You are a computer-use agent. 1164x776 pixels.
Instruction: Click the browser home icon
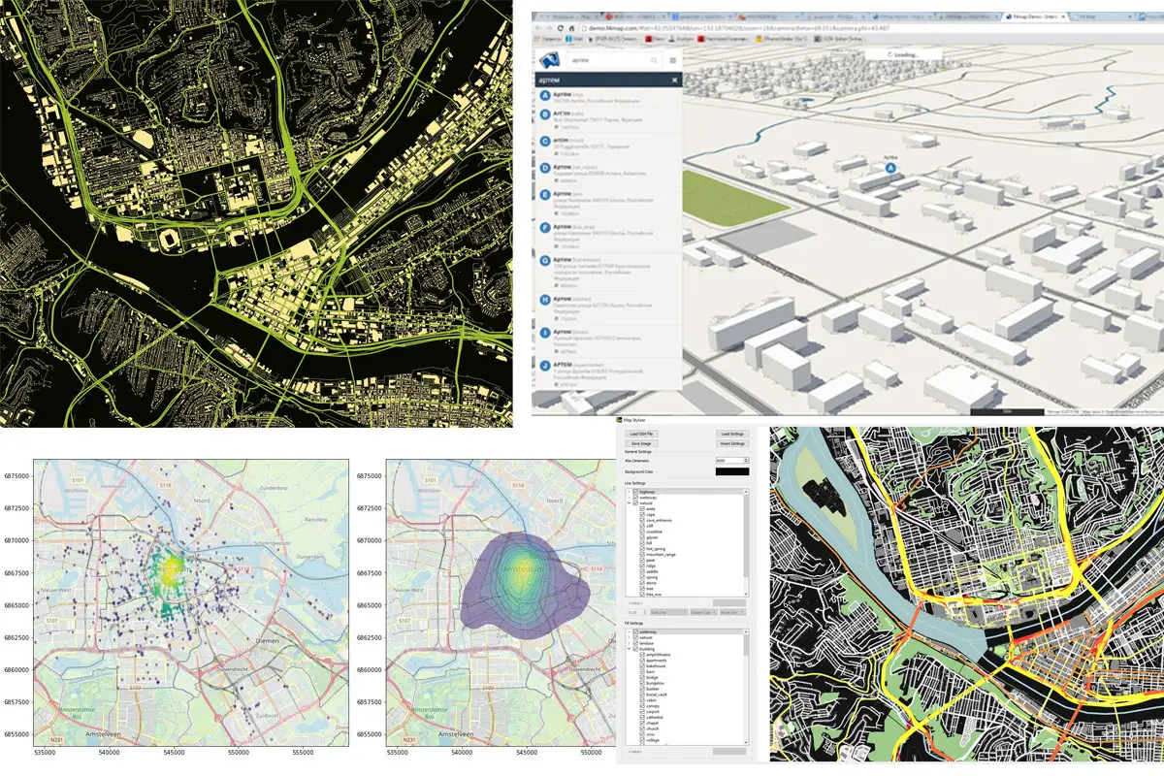(x=572, y=30)
